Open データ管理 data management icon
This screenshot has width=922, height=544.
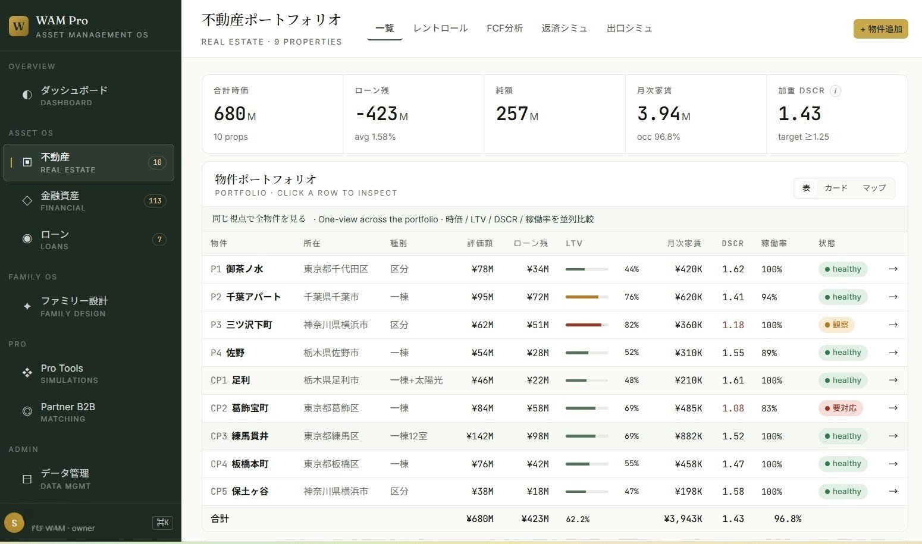click(27, 479)
